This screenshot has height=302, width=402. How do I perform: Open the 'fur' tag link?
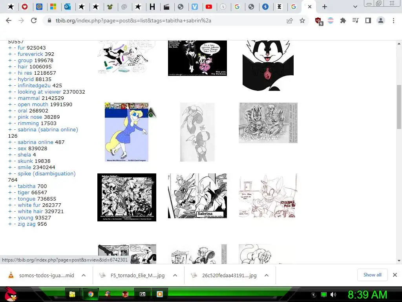[21, 48]
